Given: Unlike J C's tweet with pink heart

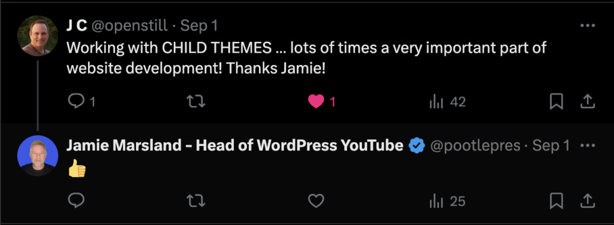Looking at the screenshot, I should (321, 102).
